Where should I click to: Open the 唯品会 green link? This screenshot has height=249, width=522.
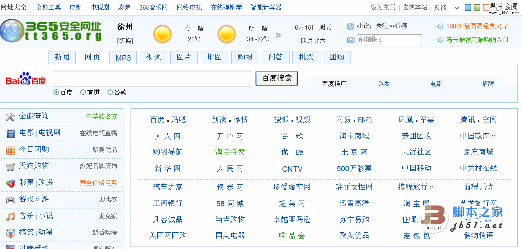click(x=292, y=236)
